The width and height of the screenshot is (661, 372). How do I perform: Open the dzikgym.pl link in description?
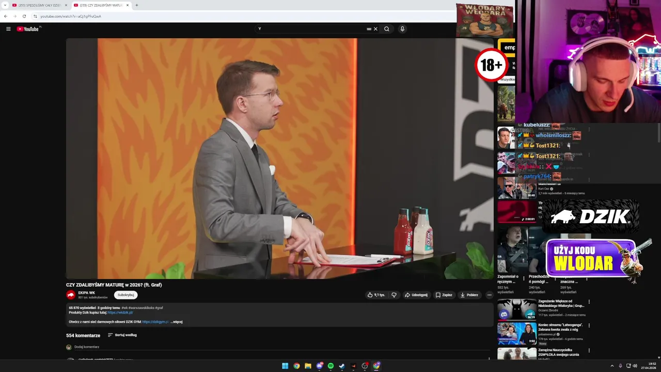[x=155, y=322]
